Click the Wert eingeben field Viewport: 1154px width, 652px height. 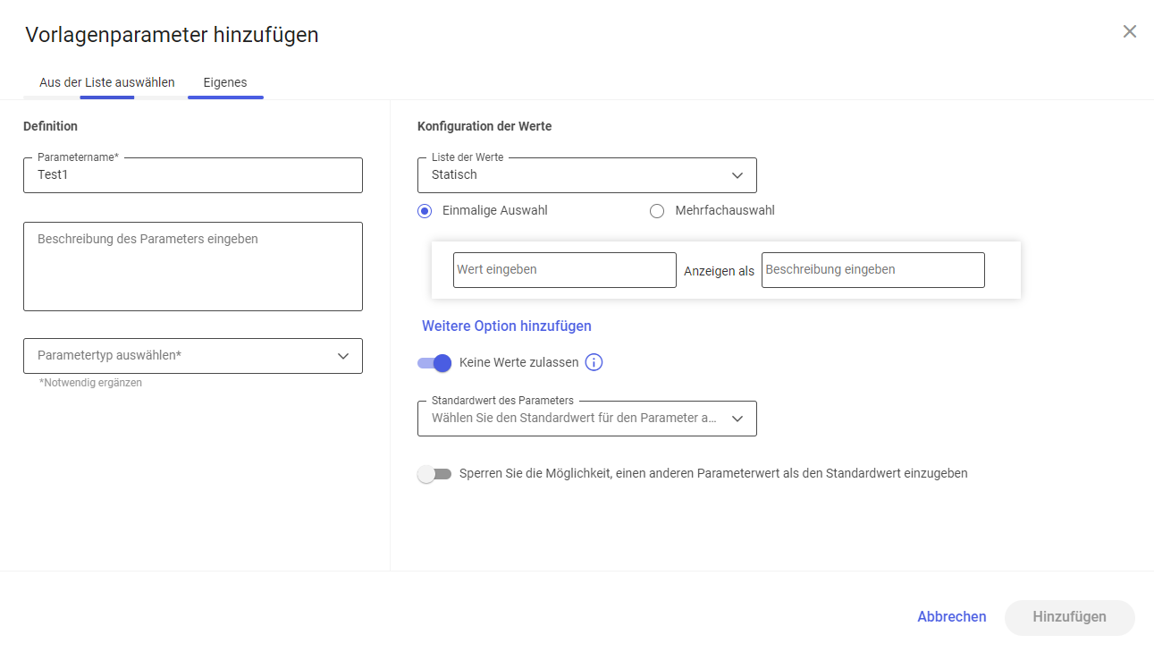[x=565, y=270]
